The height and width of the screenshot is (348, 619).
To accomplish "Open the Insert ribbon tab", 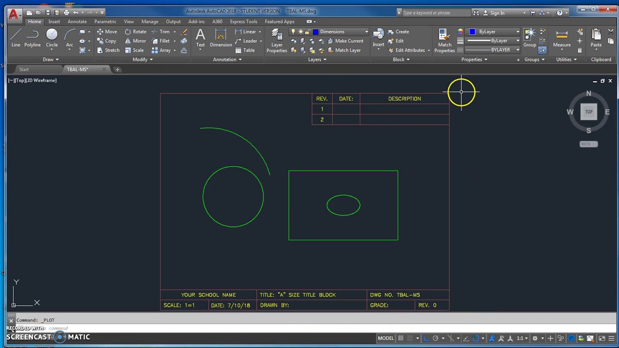I will 54,21.
